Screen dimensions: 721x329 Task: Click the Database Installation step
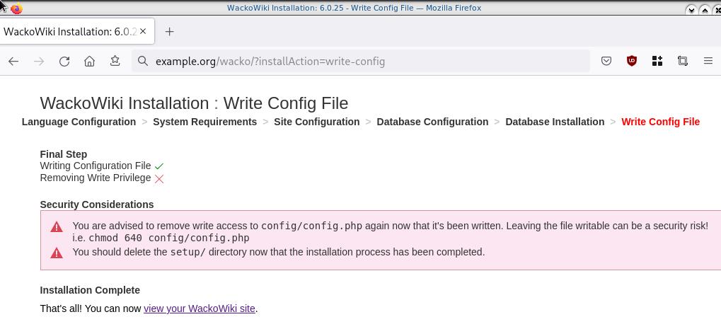(555, 122)
